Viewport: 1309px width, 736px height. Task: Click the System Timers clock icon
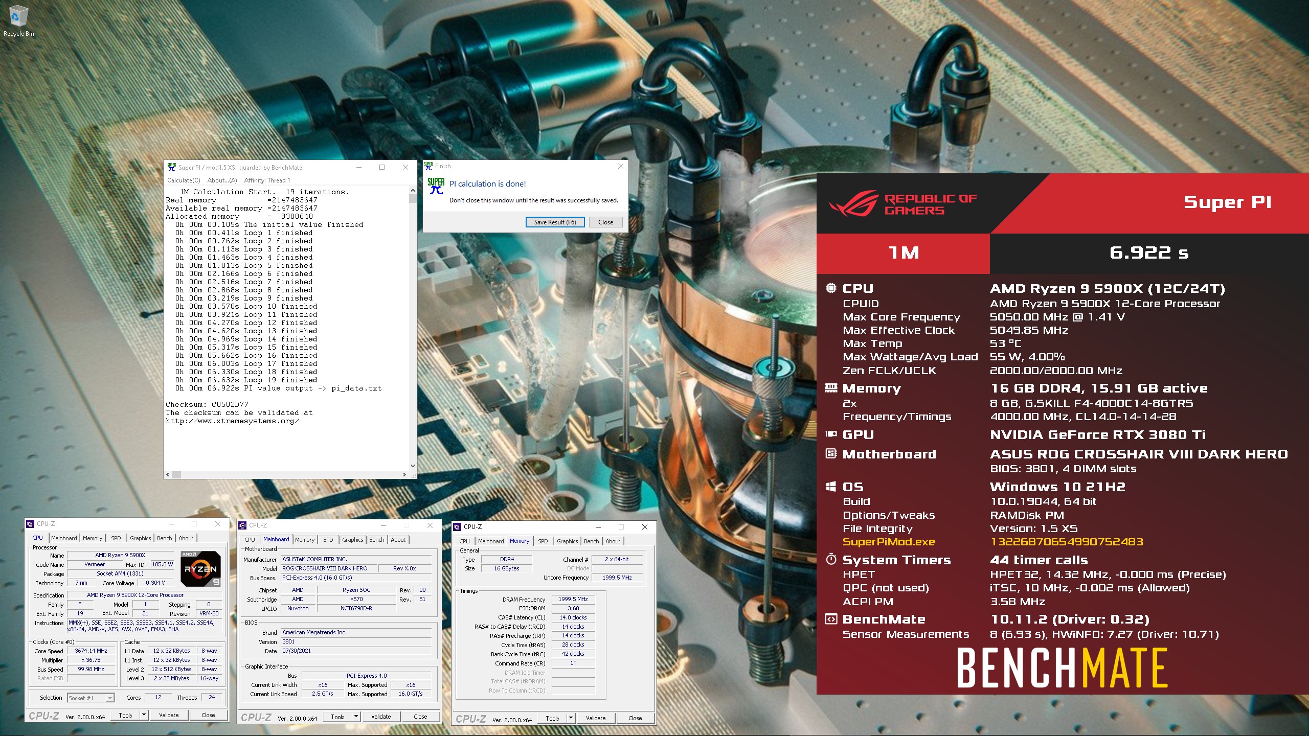click(x=831, y=559)
